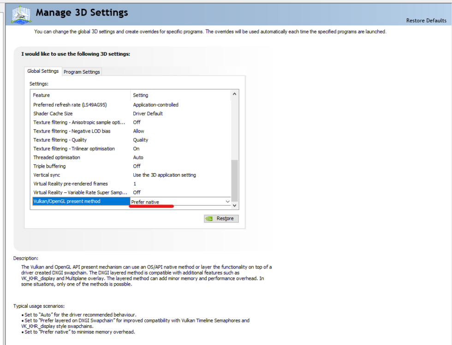
Task: Click the Restore button
Action: 221,219
